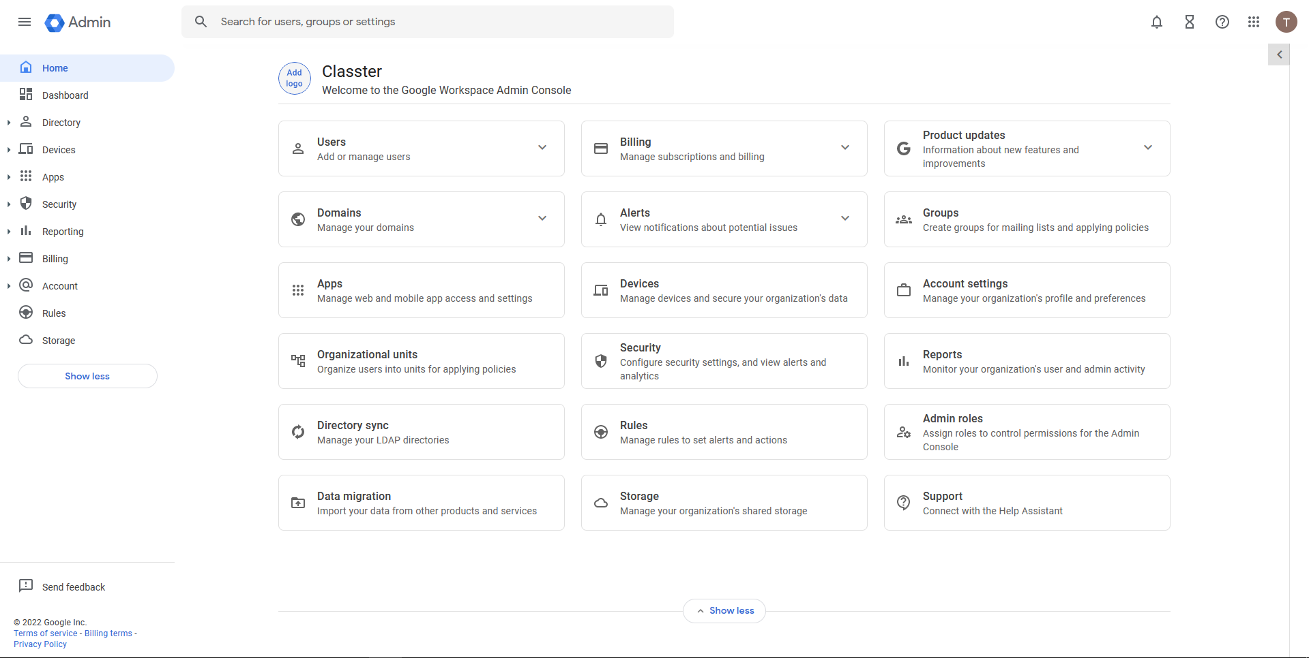
Task: Open the Groups card title
Action: tap(941, 213)
